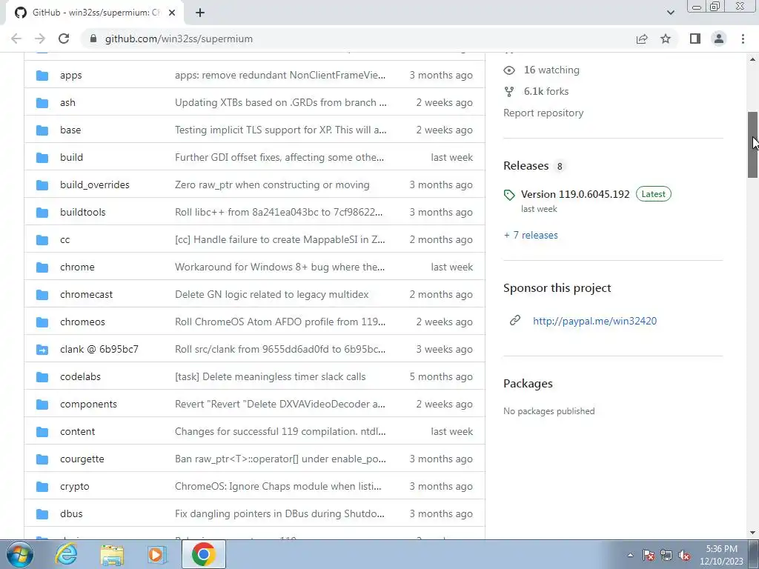Screen dimensions: 759x569
Task: Open the clank @ 6b95bc7 submodule
Action: [99, 350]
